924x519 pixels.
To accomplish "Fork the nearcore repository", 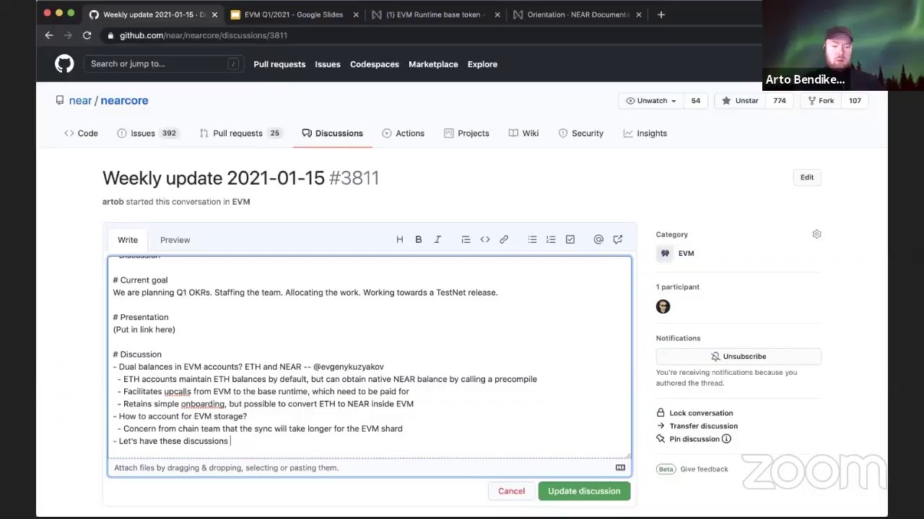I will pos(821,101).
